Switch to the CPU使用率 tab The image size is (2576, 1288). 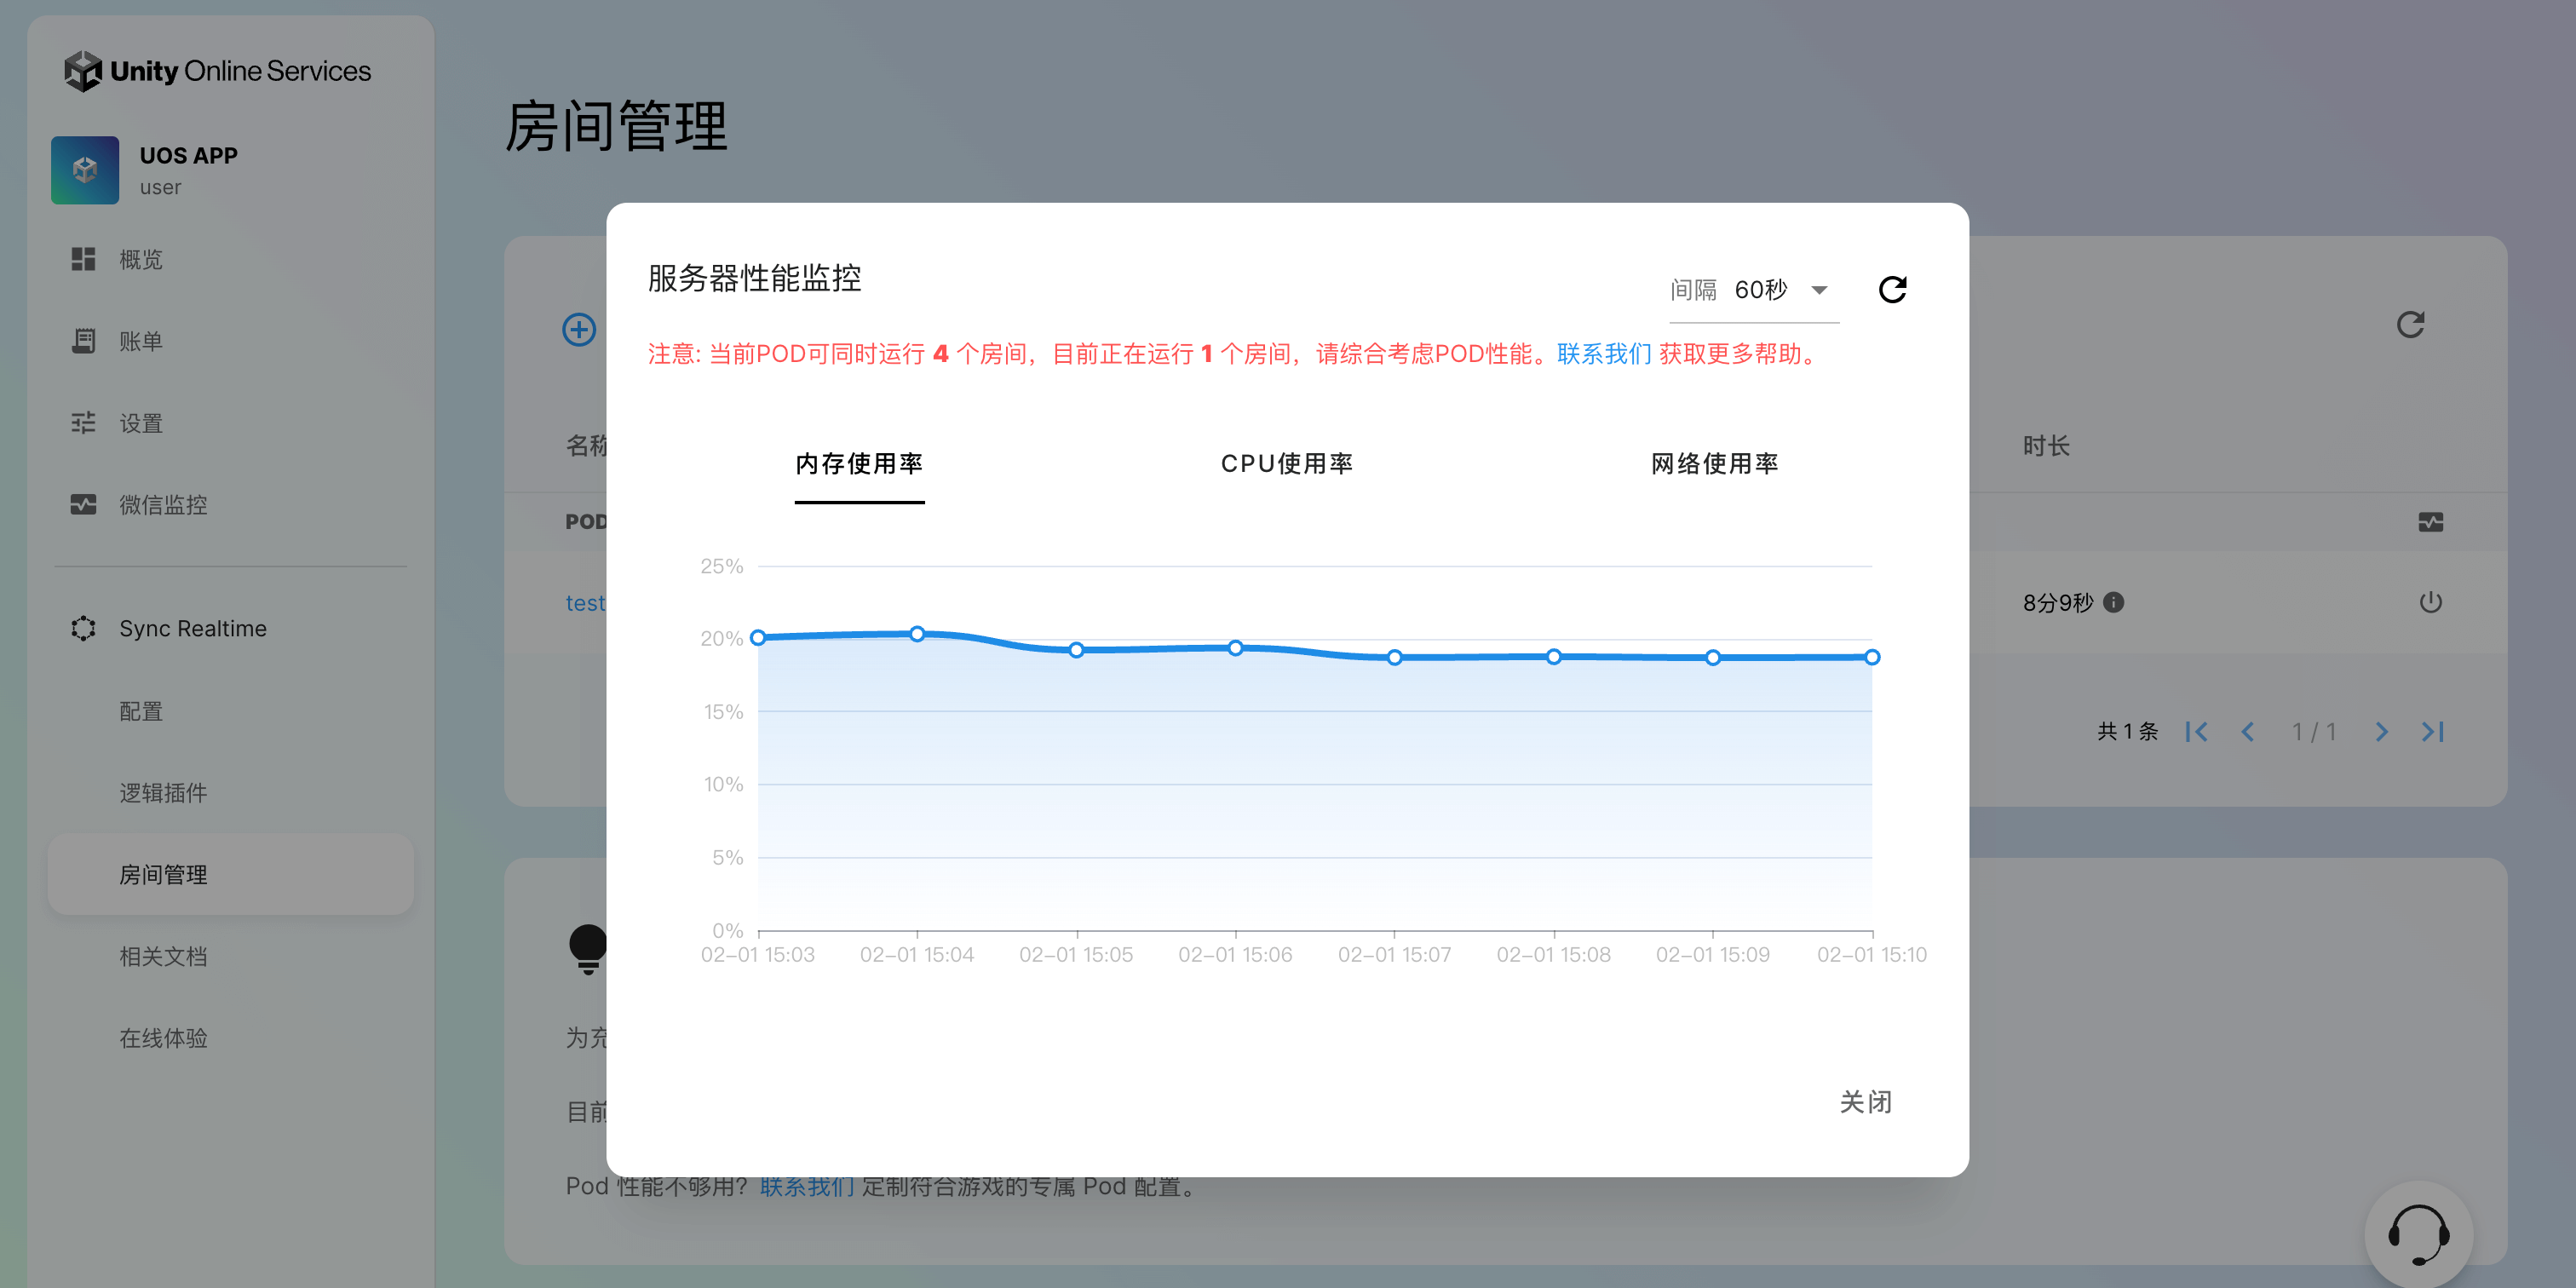click(x=1286, y=464)
